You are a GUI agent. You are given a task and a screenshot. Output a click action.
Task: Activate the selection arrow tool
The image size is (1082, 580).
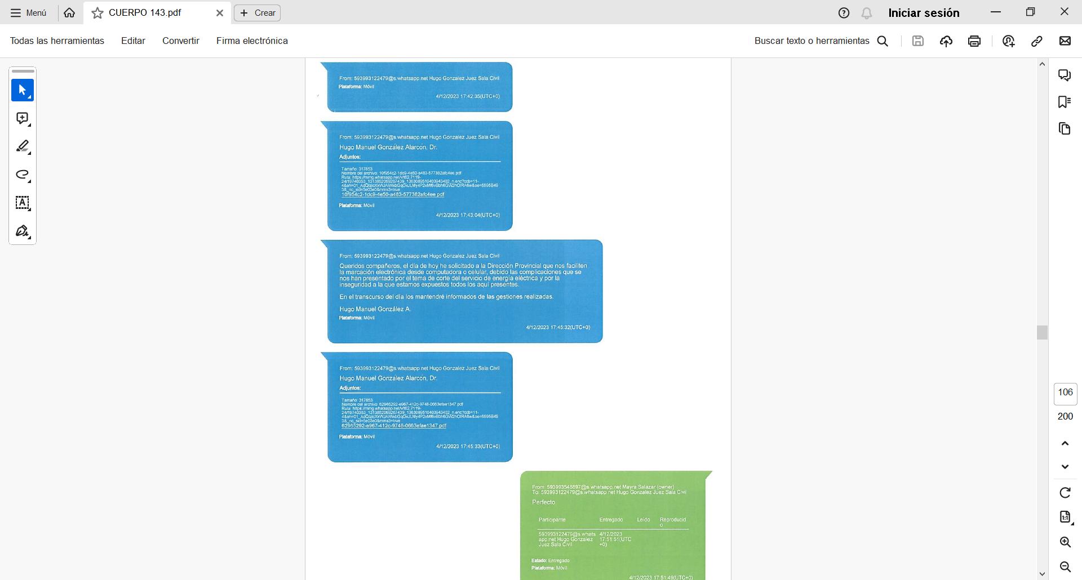(23, 90)
